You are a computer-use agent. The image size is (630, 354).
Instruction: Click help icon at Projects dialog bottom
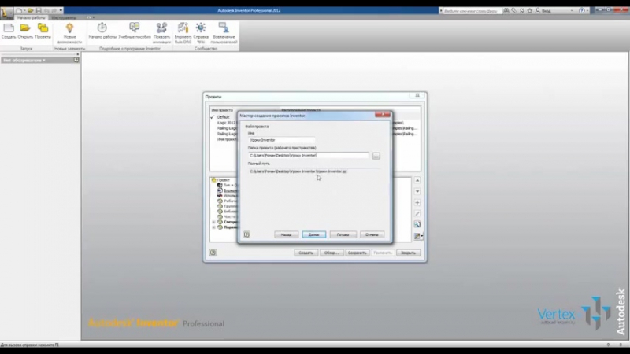pyautogui.click(x=213, y=253)
